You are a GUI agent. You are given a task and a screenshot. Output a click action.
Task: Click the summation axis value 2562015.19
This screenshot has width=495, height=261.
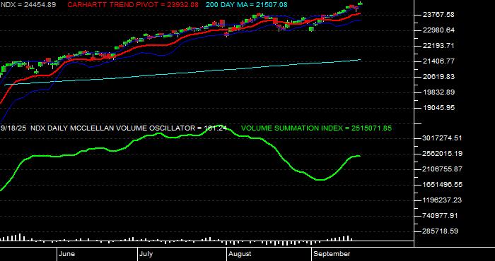point(442,154)
